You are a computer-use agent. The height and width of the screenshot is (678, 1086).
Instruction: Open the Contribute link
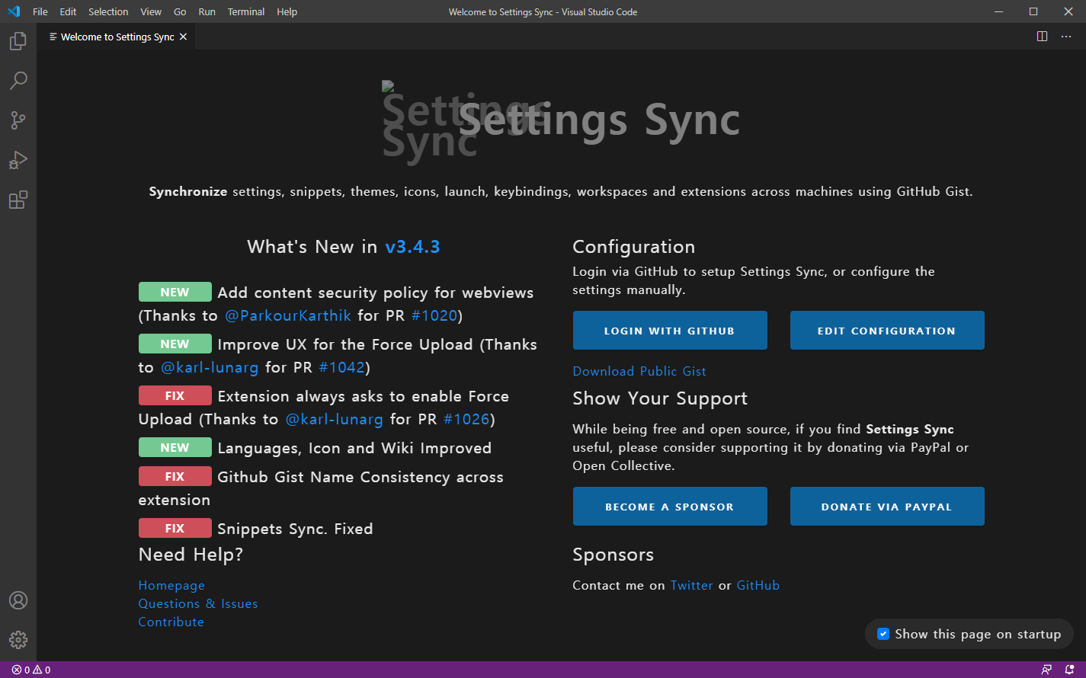click(171, 622)
